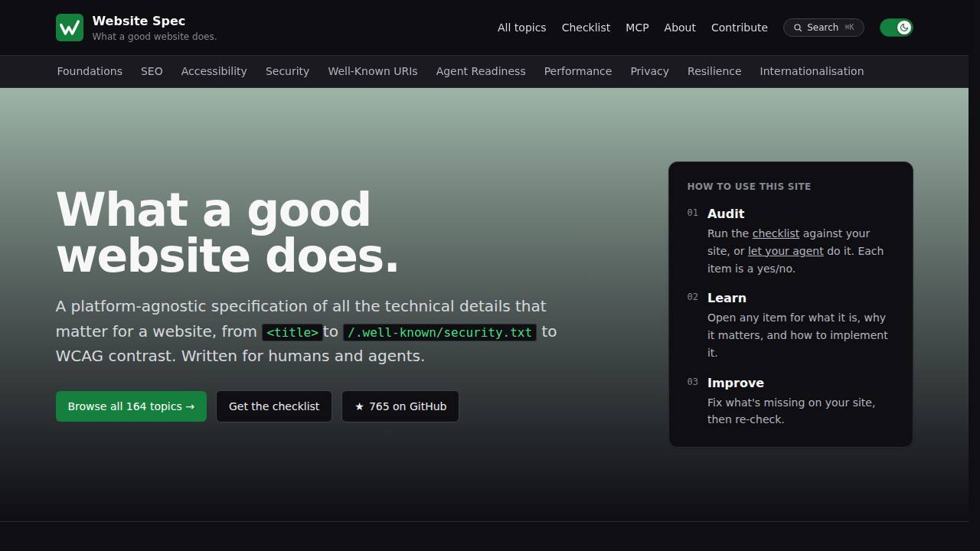Click the What a good website does headline
This screenshot has width=980, height=551.
pyautogui.click(x=227, y=232)
